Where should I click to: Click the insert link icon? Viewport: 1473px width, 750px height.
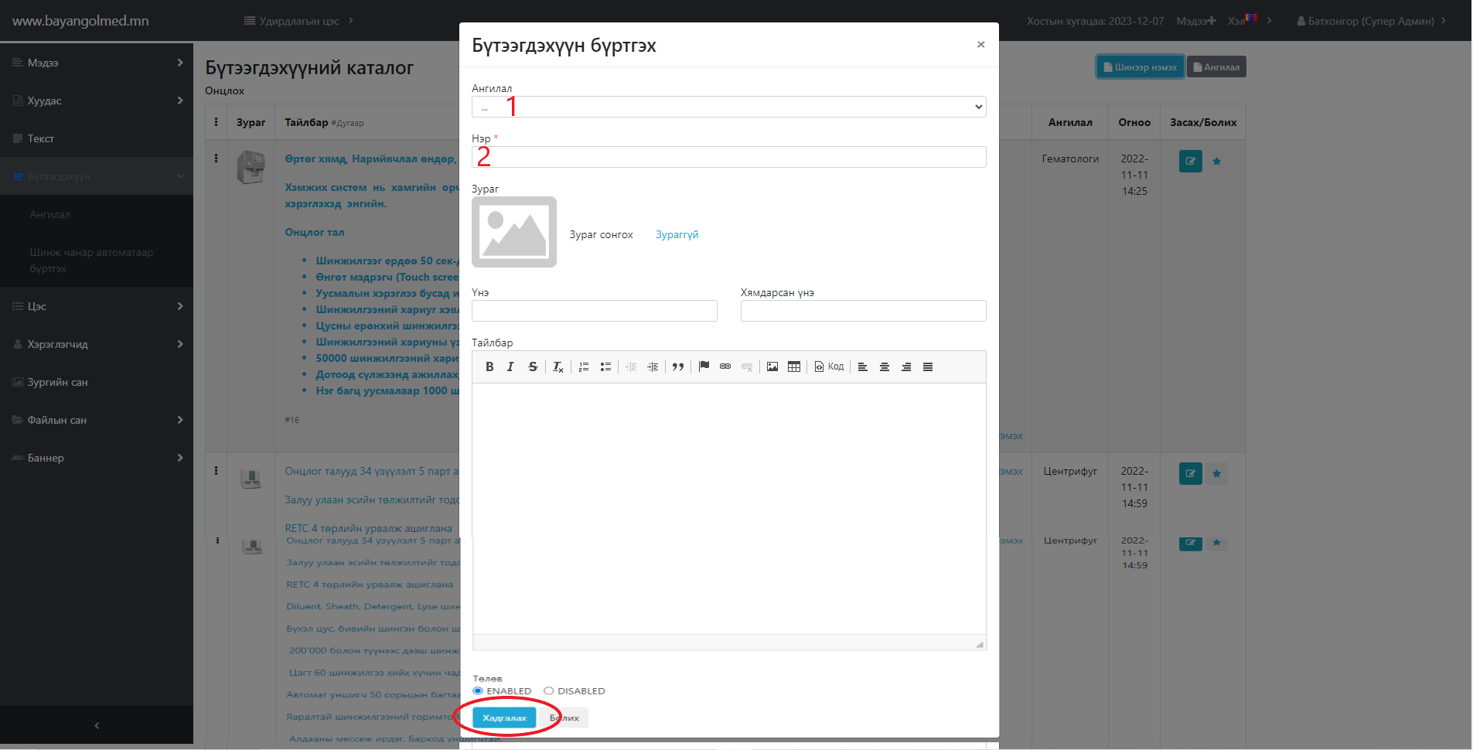tap(725, 367)
